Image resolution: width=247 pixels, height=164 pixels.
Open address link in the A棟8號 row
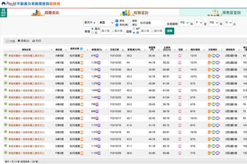(26, 56)
